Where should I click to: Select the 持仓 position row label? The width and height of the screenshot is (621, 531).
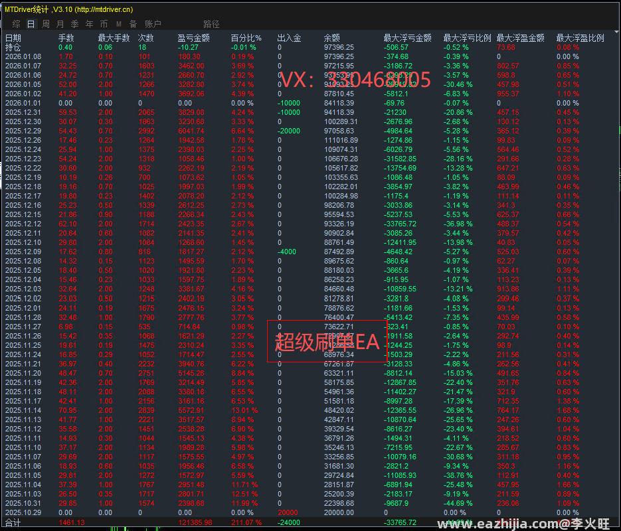[x=13, y=48]
